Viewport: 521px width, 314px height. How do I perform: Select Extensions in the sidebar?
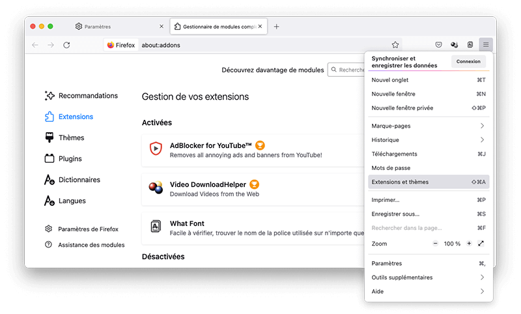[69, 117]
